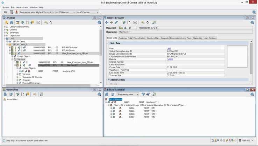
Task: Switch to the Classification tab
Action: 139,38
